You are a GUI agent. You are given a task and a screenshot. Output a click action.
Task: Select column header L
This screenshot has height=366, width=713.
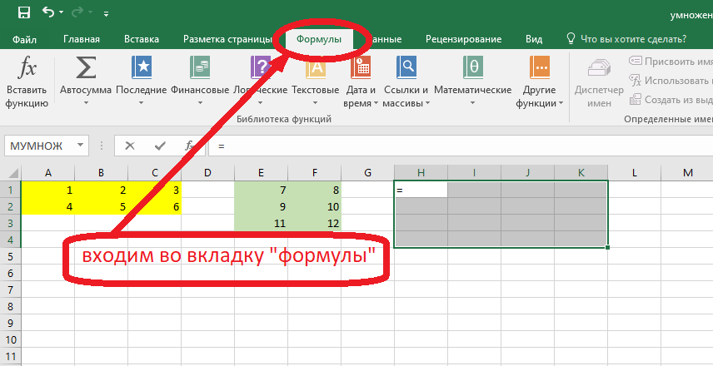point(635,172)
